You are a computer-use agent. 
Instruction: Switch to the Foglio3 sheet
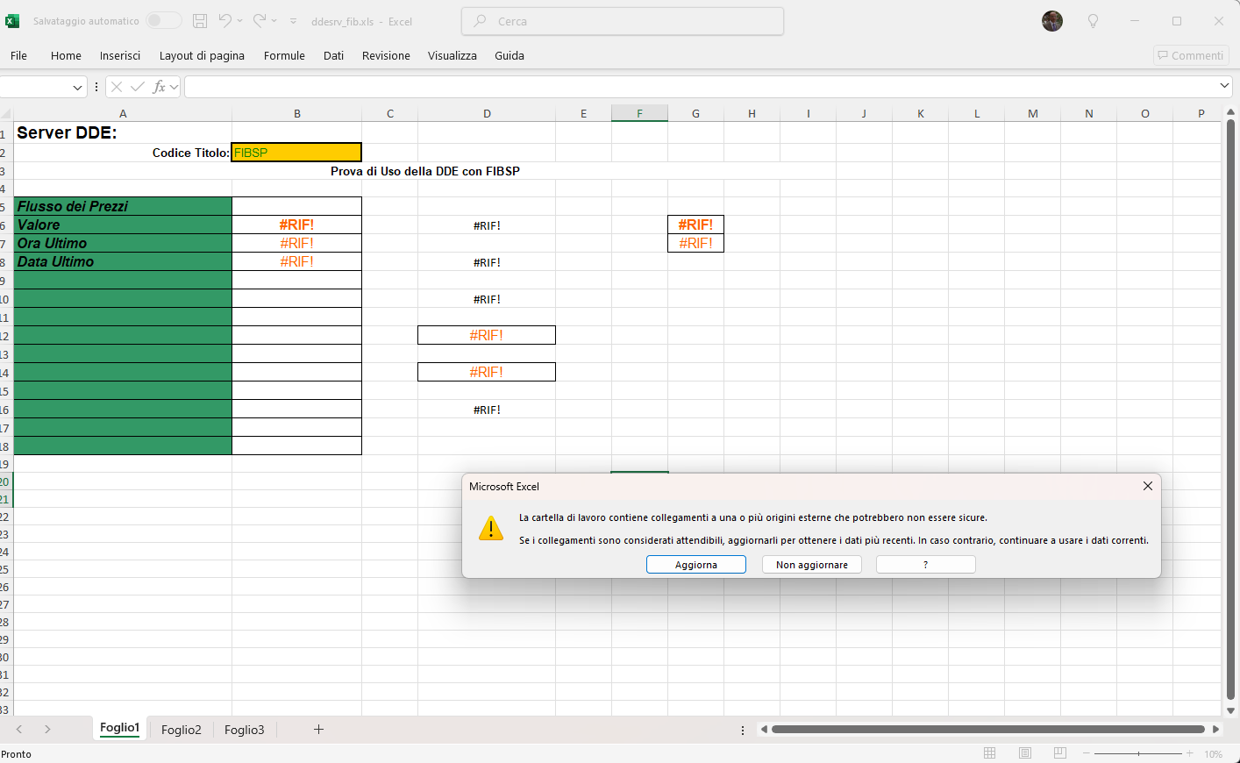click(x=244, y=730)
